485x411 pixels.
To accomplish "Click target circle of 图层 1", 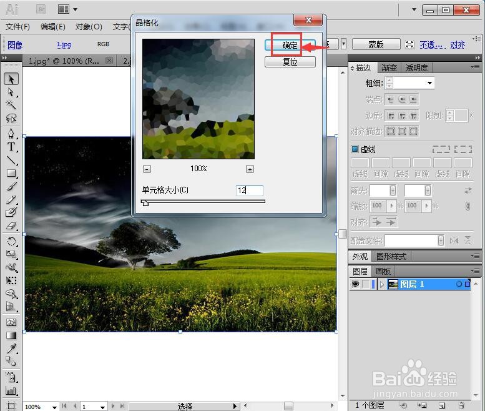I will pos(459,284).
